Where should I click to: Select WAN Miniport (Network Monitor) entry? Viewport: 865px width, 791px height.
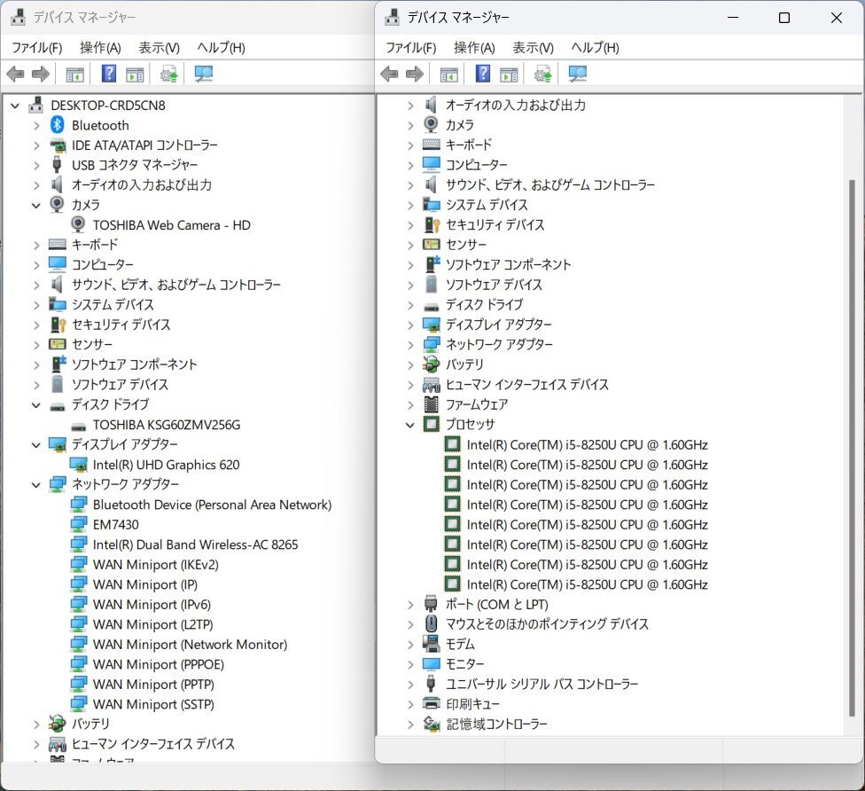point(190,645)
